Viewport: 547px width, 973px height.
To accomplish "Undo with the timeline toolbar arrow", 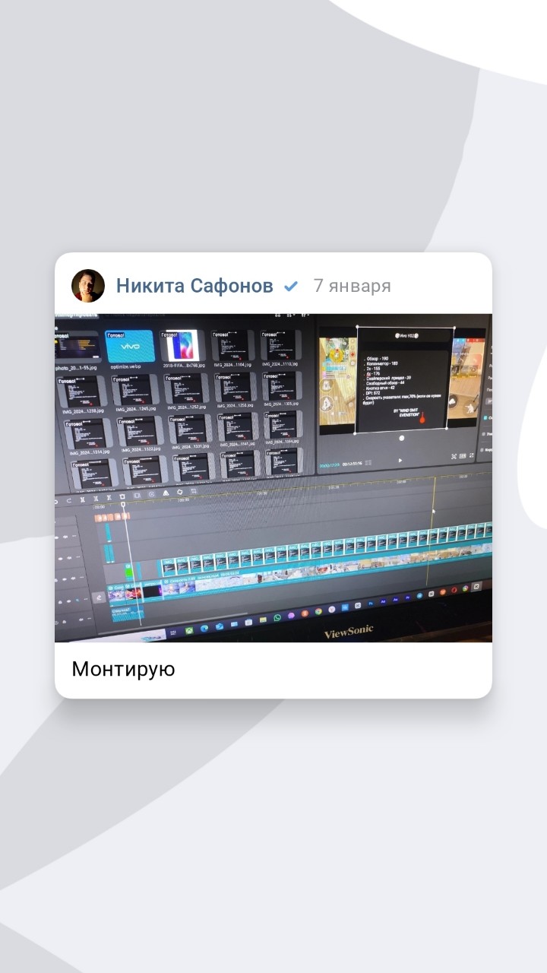I will (56, 502).
